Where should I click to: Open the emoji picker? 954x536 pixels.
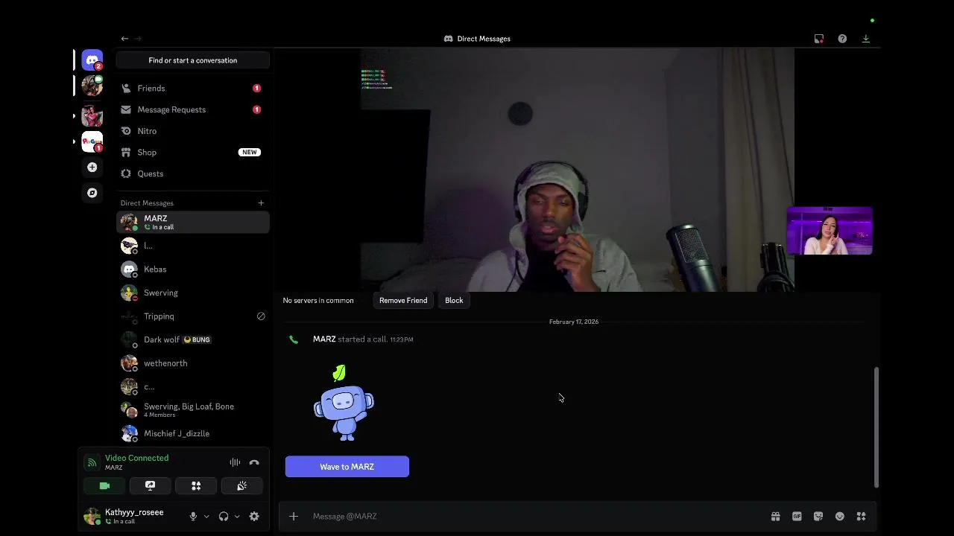click(x=840, y=516)
